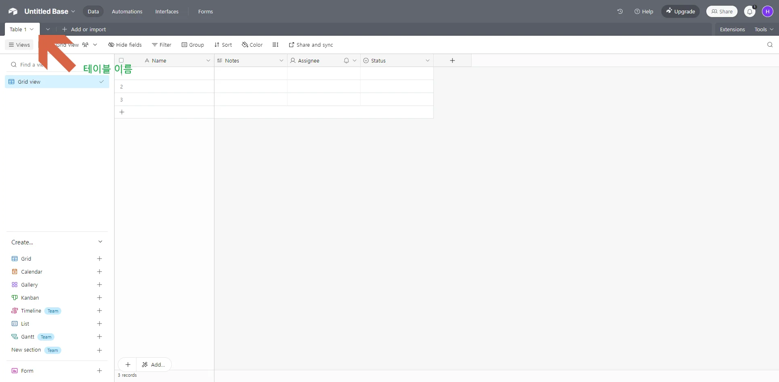Toggle the Views sidebar
This screenshot has width=779, height=382.
(x=19, y=45)
